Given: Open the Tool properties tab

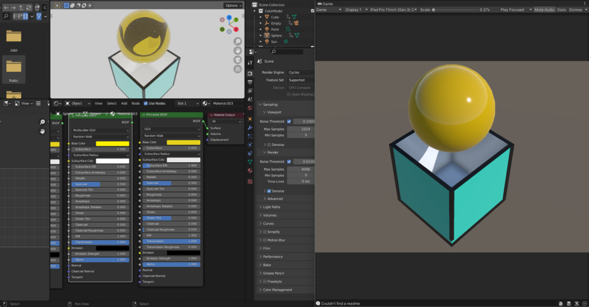Looking at the screenshot, I should [x=250, y=63].
